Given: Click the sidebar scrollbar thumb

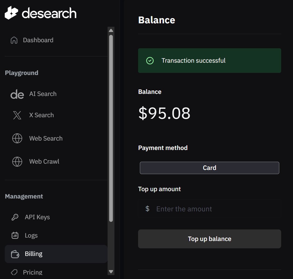Looking at the screenshot, I should [x=111, y=128].
